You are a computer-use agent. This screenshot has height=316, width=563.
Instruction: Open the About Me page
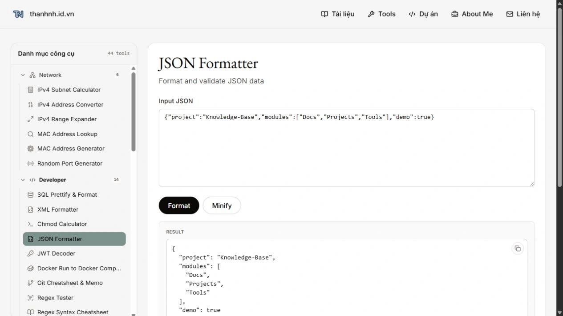472,14
